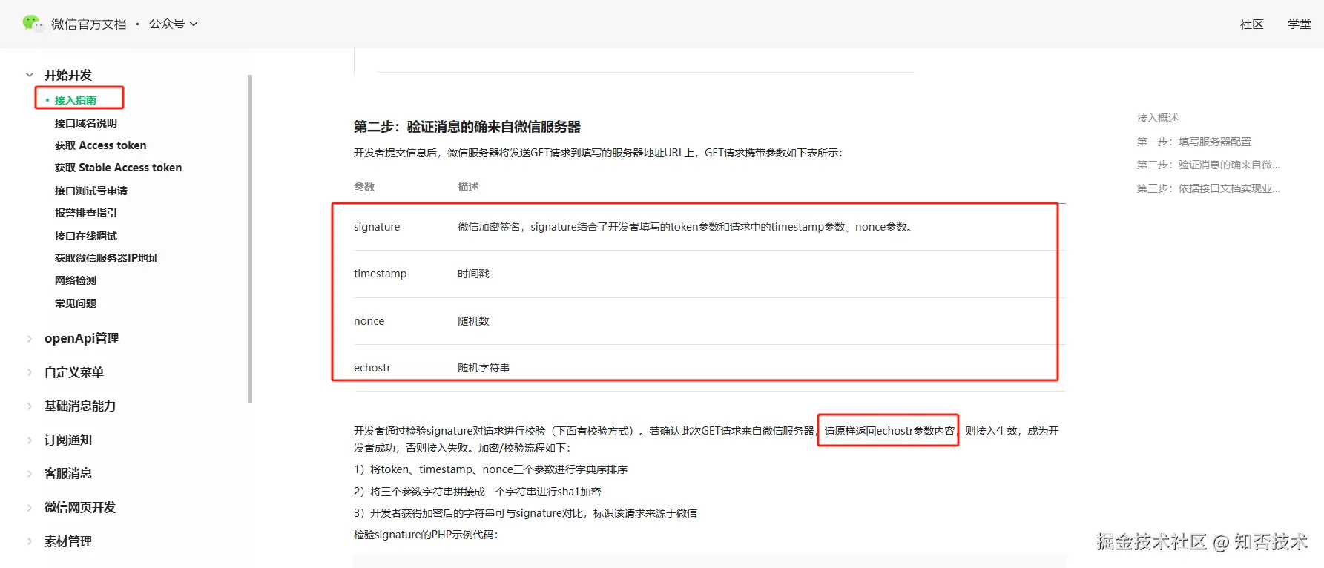Jump to 第三步：依据接口文档 anchor link
This screenshot has height=568, width=1324.
click(1209, 188)
